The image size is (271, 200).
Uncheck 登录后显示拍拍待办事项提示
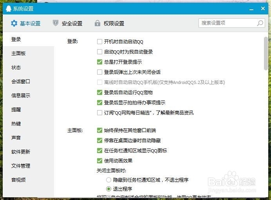click(x=99, y=103)
